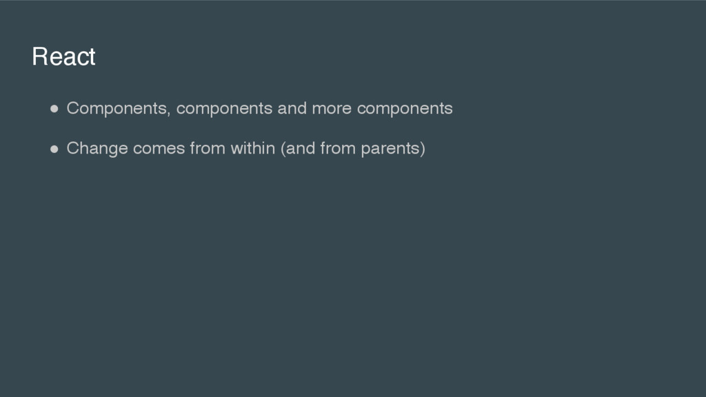Click the letter "t" ending the React title

(92, 58)
